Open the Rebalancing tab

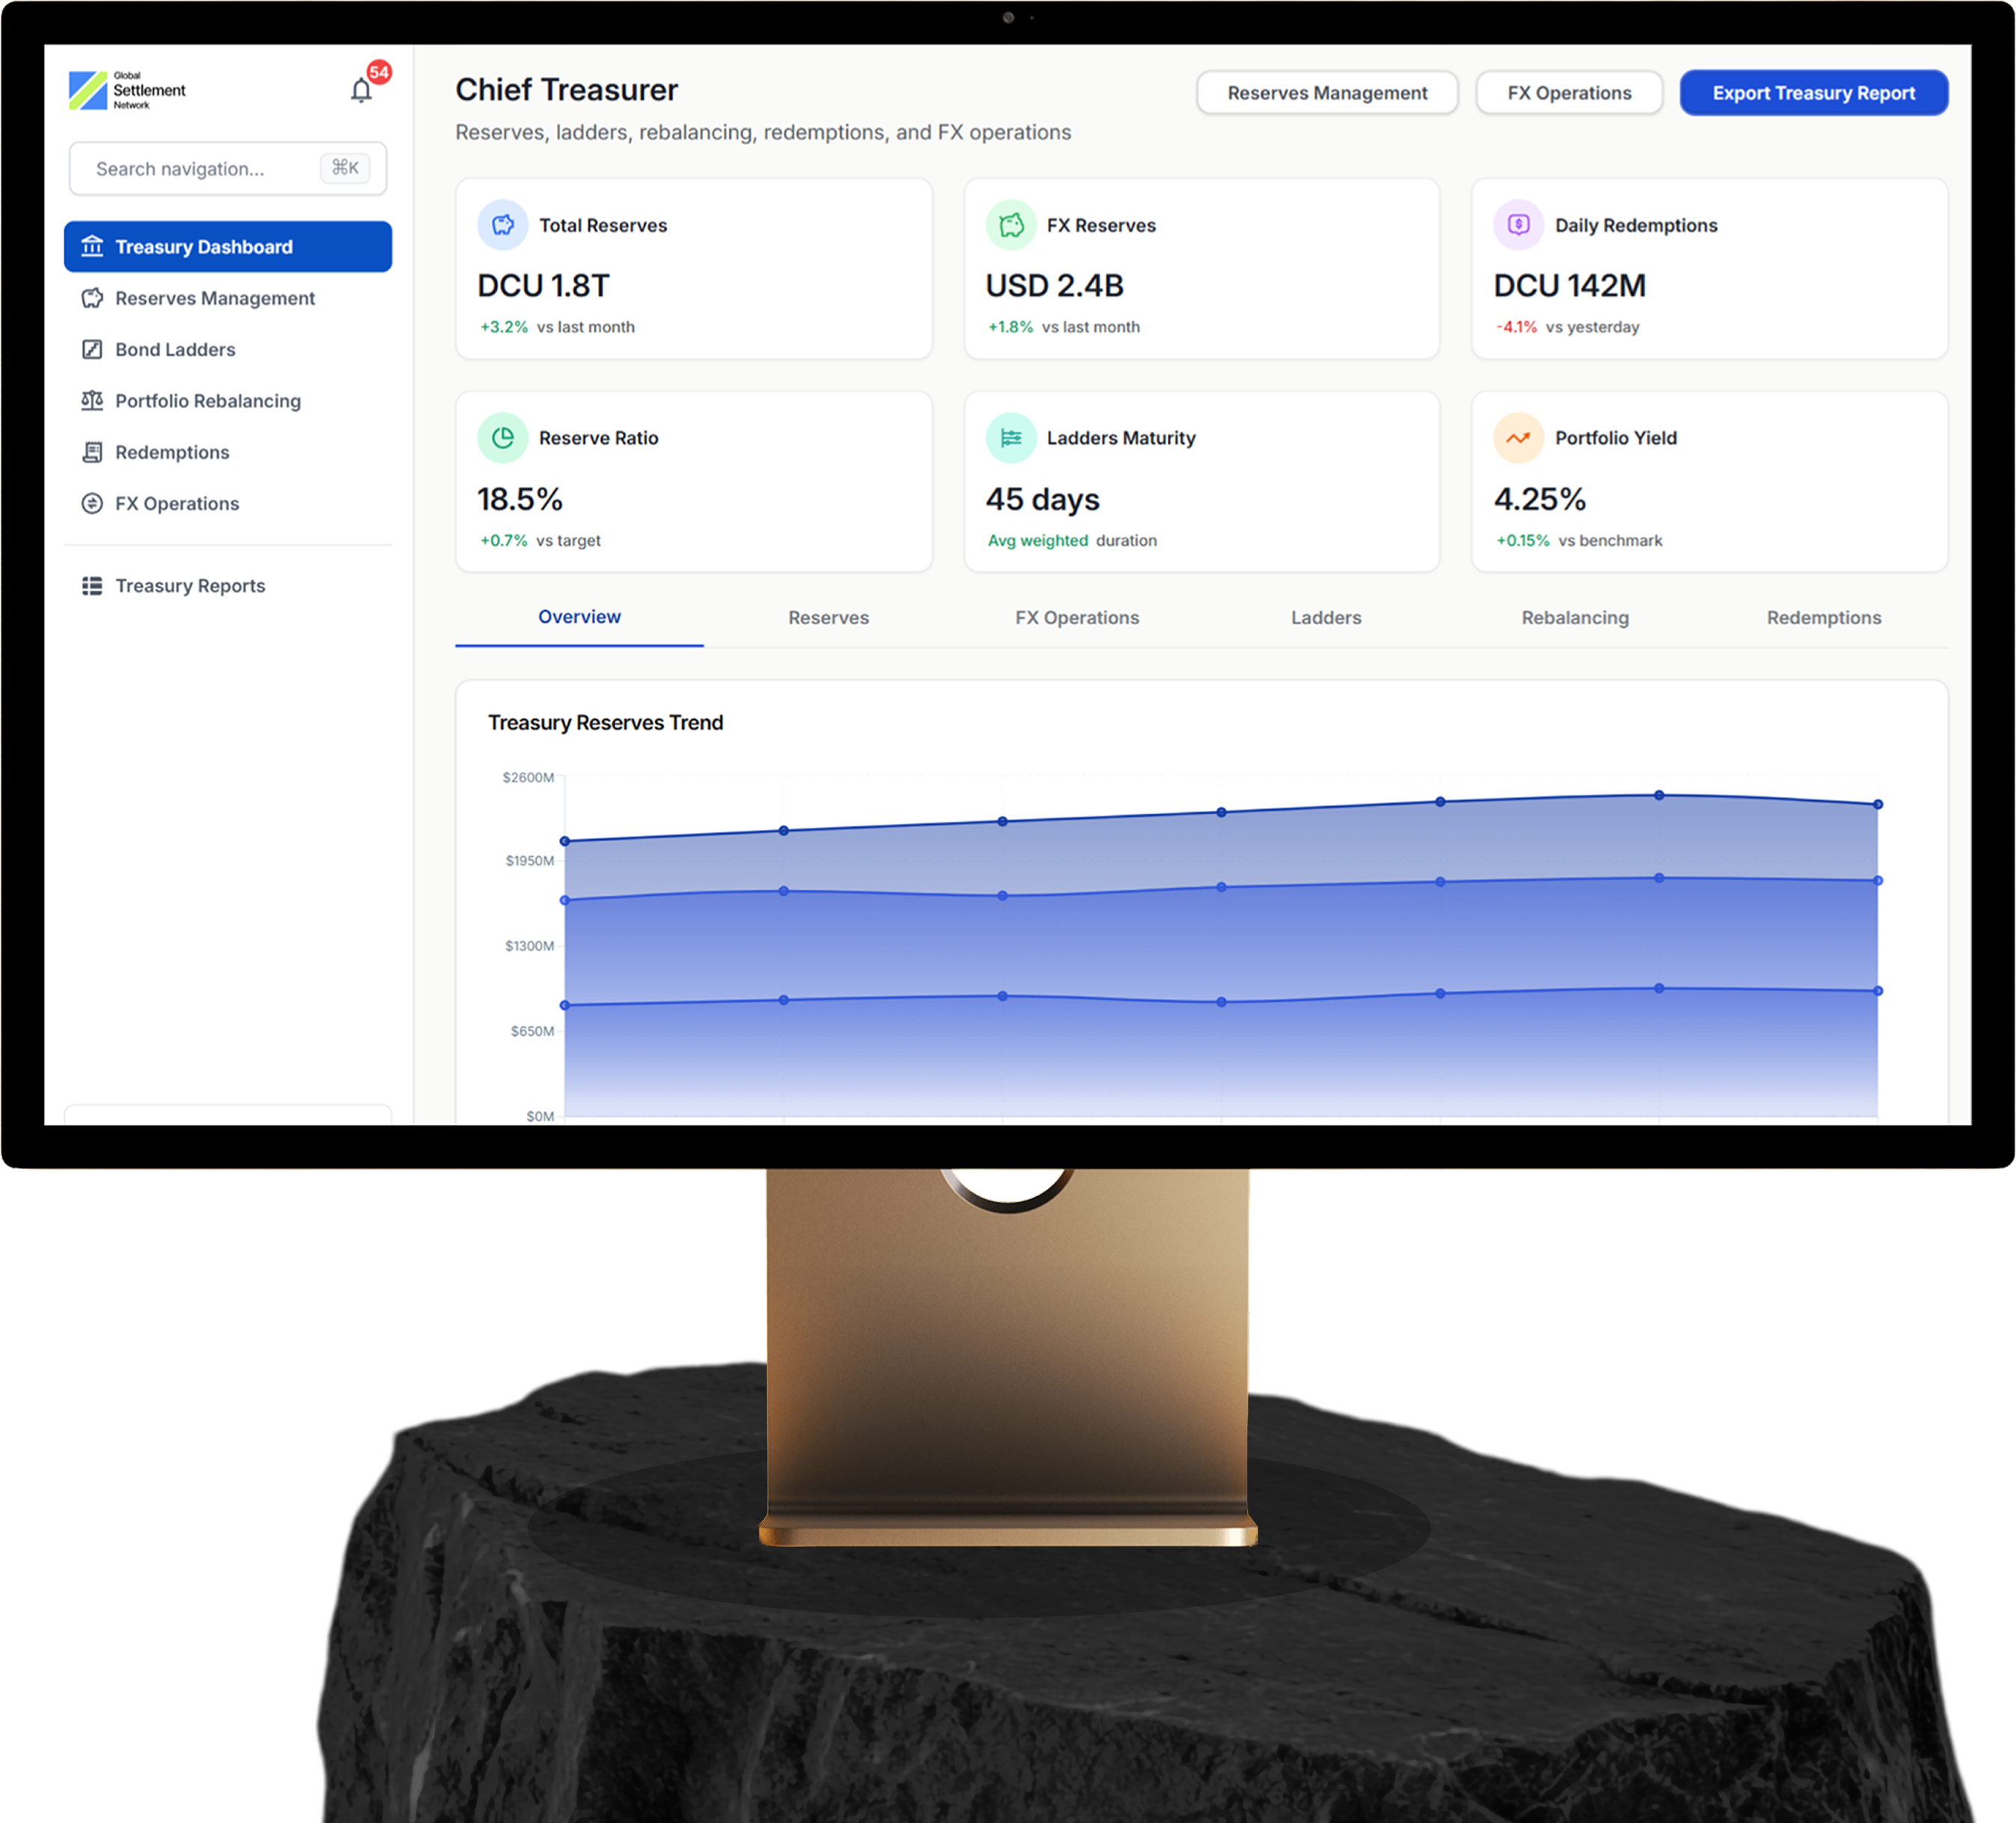point(1574,617)
